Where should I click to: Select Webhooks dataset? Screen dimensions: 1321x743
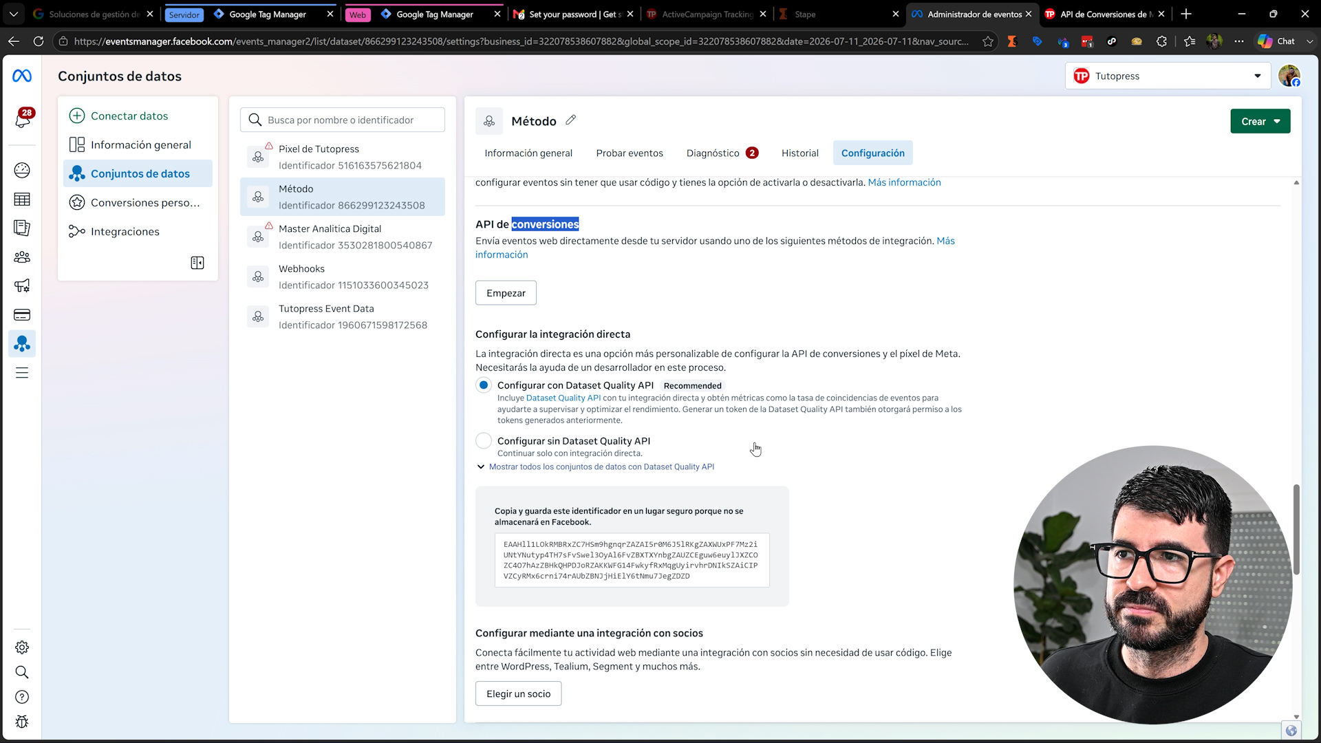tap(343, 277)
